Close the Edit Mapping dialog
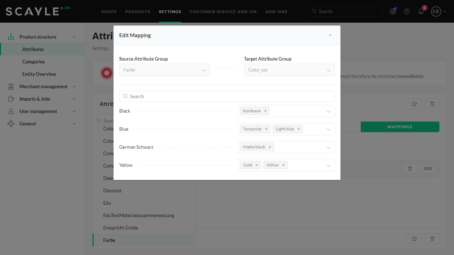 tap(330, 35)
